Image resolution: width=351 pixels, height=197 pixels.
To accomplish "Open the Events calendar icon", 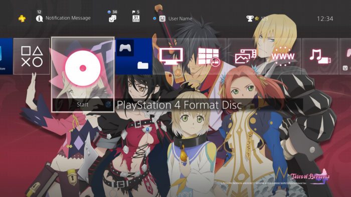I will (136, 18).
